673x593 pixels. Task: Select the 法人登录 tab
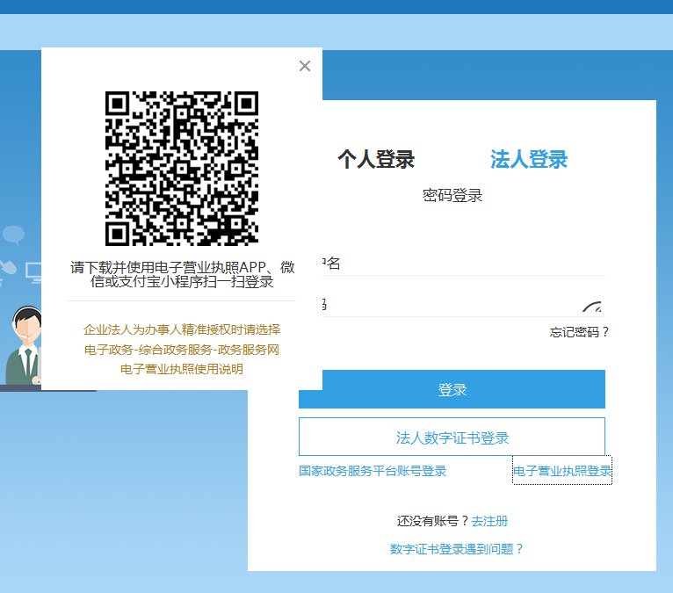click(x=529, y=159)
